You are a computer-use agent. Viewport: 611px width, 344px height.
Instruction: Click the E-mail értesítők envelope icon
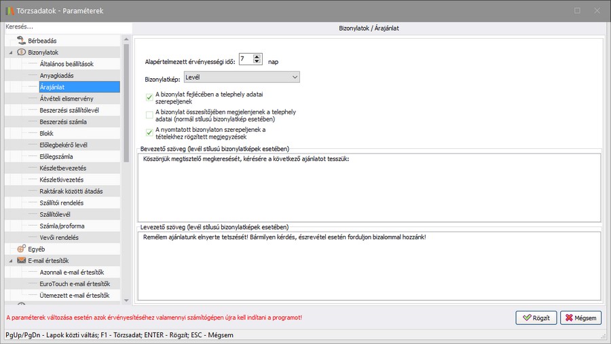click(x=21, y=260)
